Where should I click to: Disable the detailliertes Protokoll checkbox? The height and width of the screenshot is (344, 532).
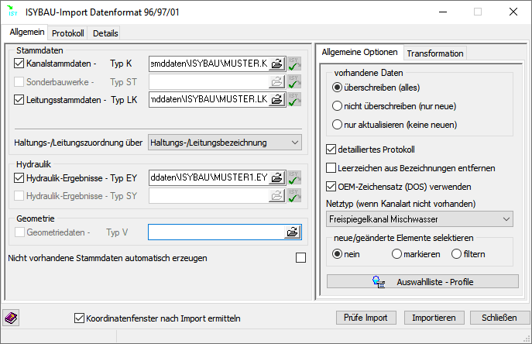[331, 150]
